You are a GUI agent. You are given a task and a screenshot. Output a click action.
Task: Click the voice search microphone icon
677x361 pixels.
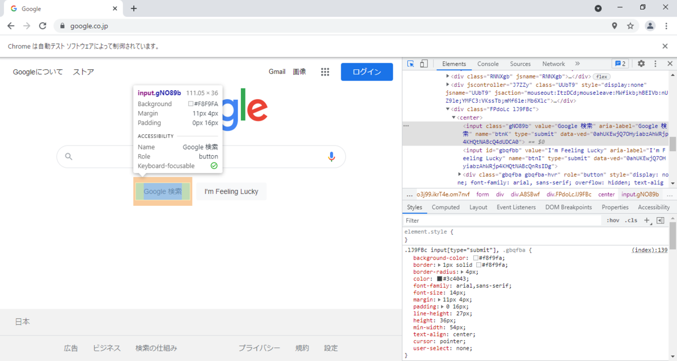[x=332, y=156]
